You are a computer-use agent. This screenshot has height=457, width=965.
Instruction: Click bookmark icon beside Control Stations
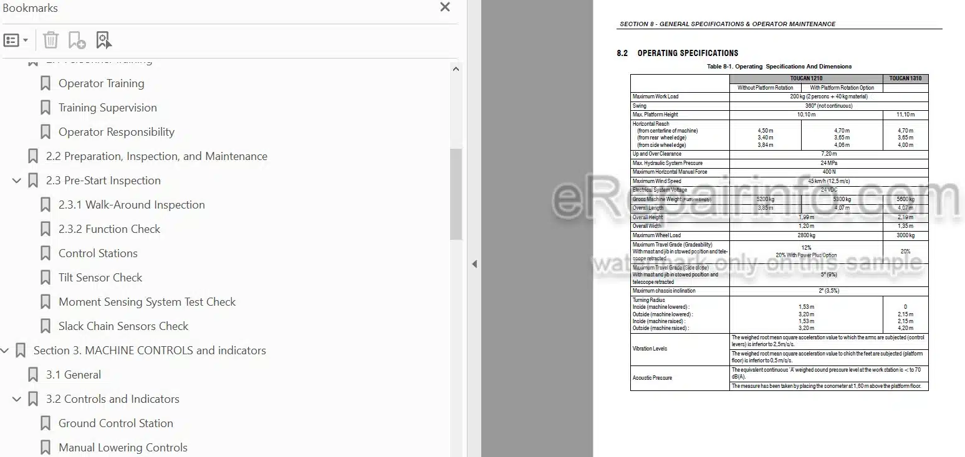click(45, 253)
